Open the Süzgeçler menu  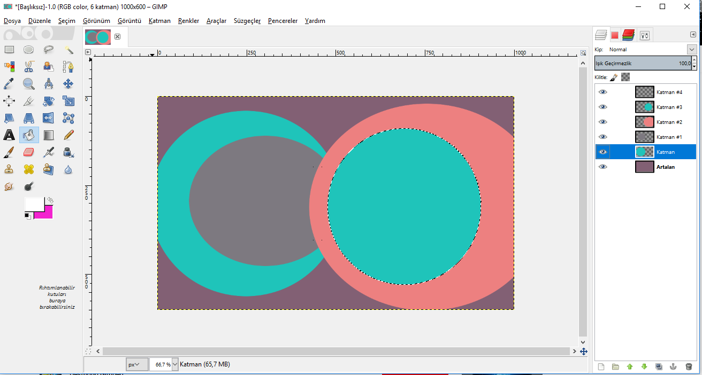[247, 21]
